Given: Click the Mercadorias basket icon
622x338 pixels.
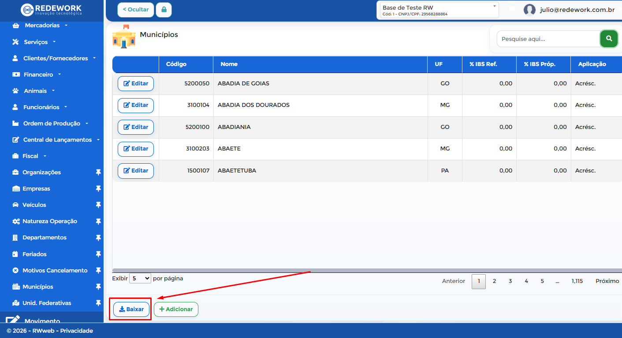Looking at the screenshot, I should 16,26.
